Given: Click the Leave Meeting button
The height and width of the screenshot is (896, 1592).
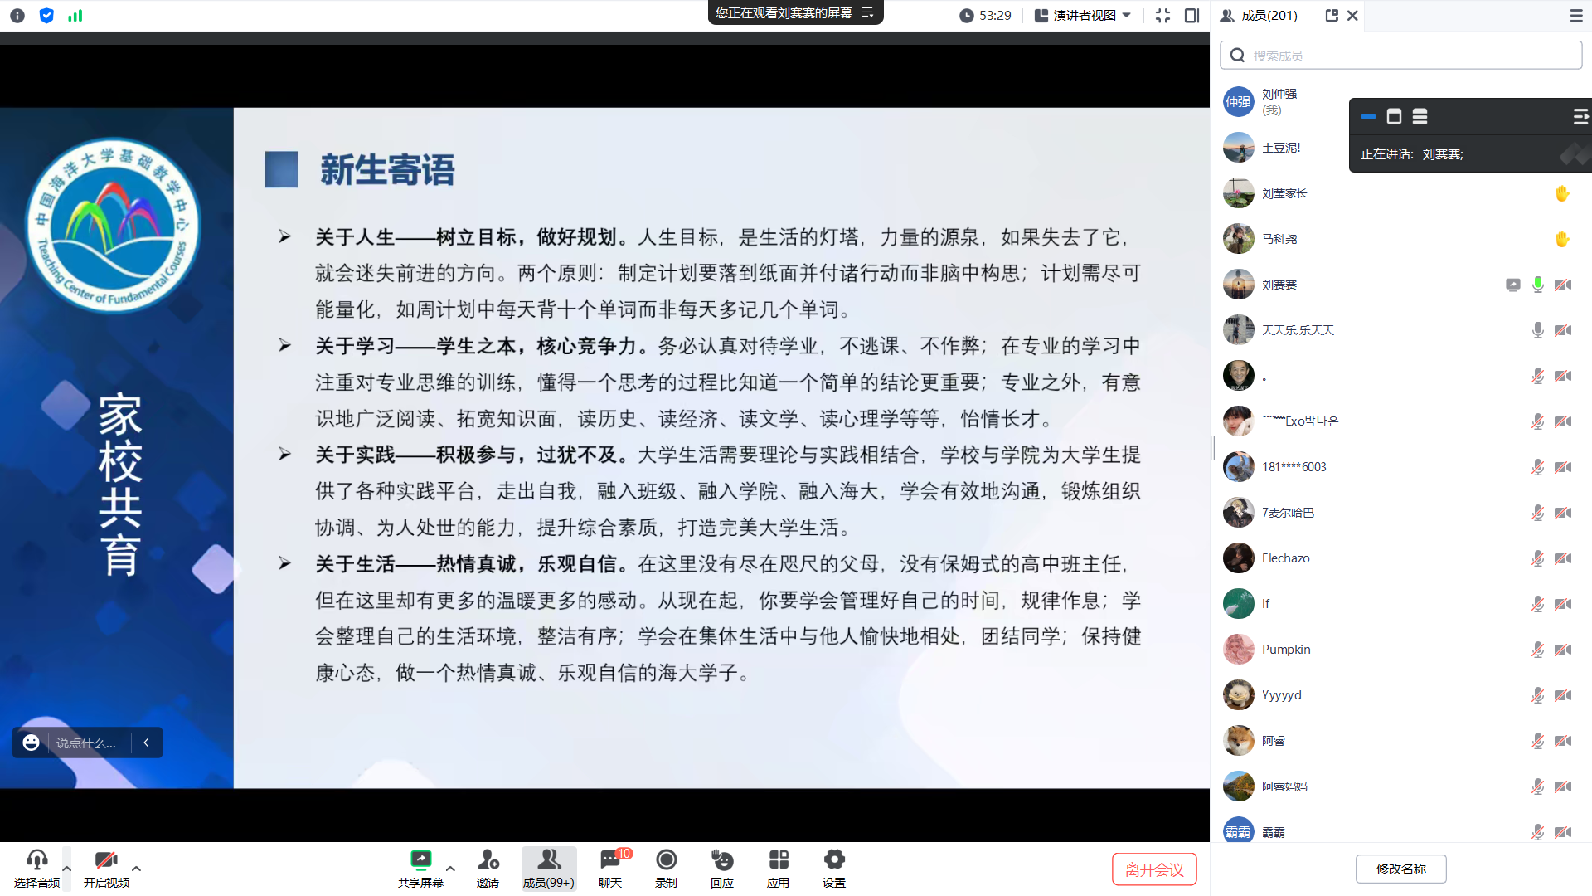Looking at the screenshot, I should click(1154, 869).
